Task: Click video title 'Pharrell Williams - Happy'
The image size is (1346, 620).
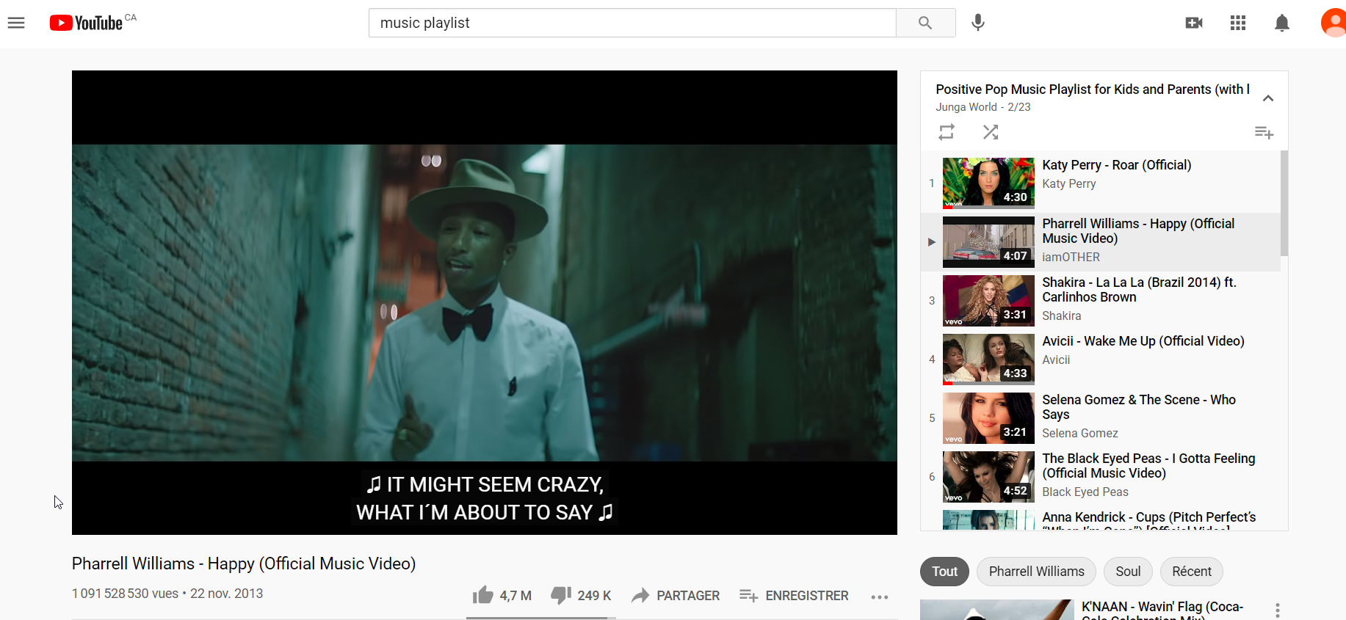Action: [x=244, y=564]
